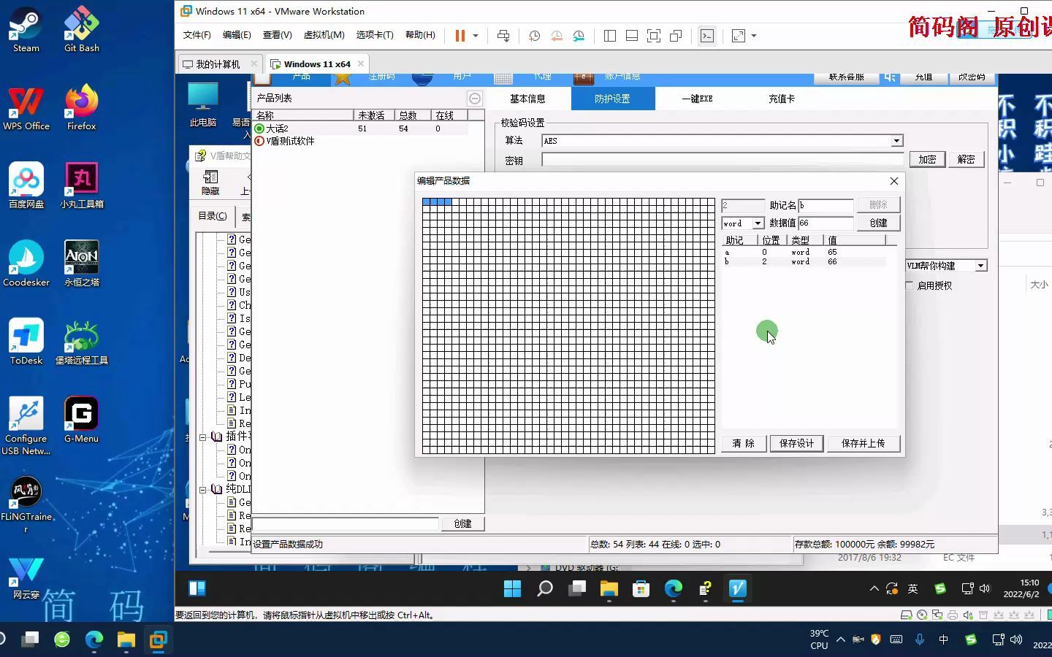Click the 隐藏 icon in V盾帮助 window
The image size is (1052, 657).
(x=210, y=182)
